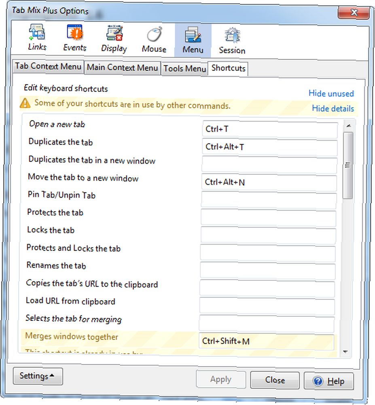This screenshot has width=375, height=405.
Task: Open the Links options panel
Action: tap(37, 38)
